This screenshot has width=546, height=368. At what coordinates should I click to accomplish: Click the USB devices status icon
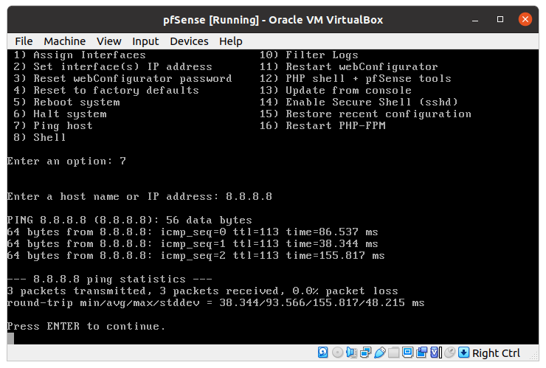point(379,353)
